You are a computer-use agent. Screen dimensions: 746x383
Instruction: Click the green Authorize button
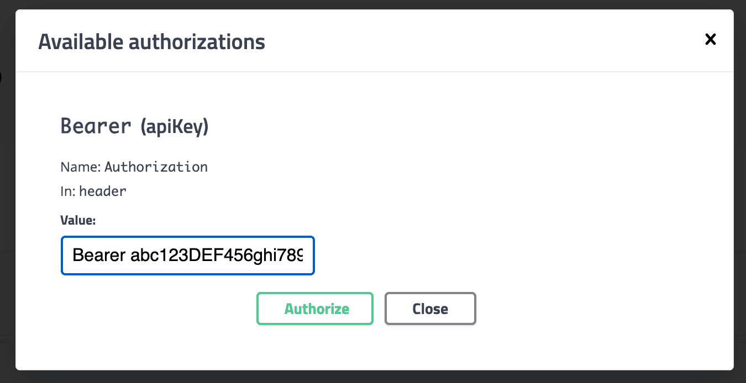coord(315,308)
